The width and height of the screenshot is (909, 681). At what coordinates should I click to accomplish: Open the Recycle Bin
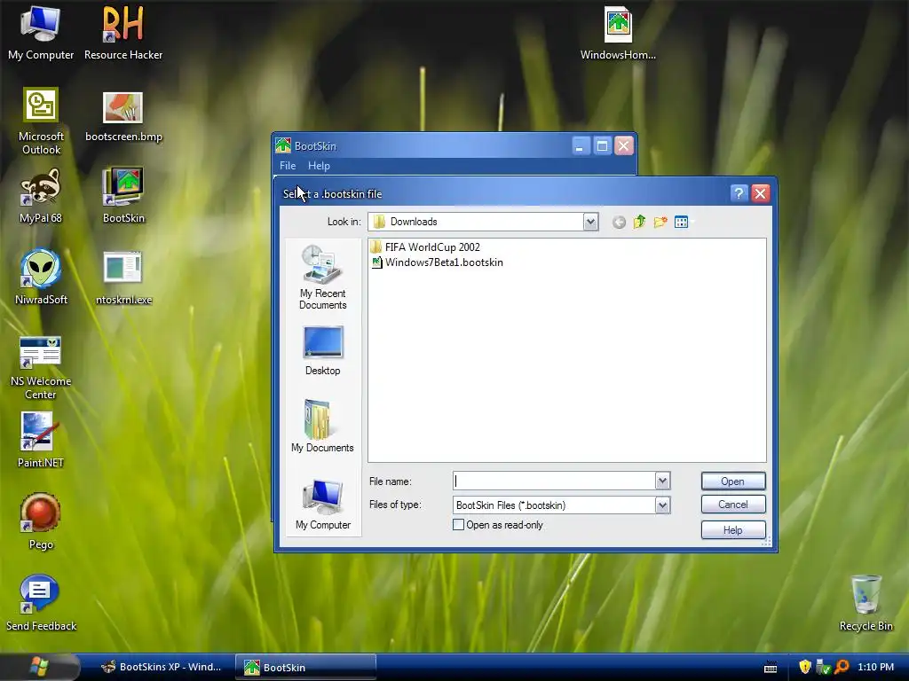[866, 602]
